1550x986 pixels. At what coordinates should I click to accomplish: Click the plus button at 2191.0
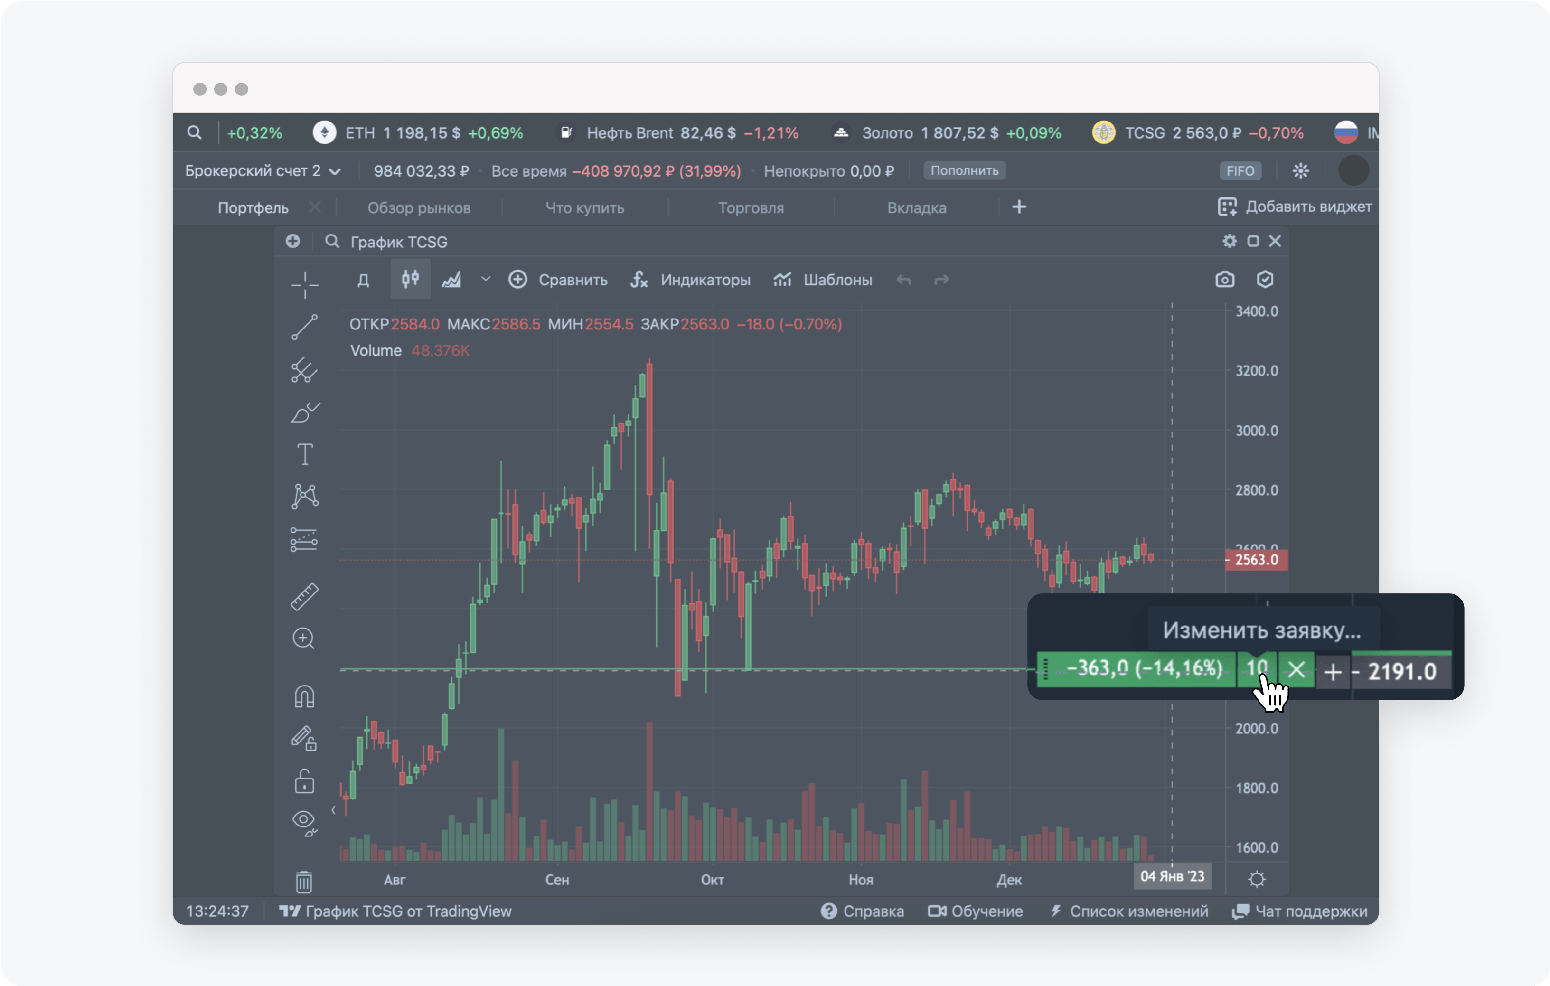pyautogui.click(x=1333, y=673)
